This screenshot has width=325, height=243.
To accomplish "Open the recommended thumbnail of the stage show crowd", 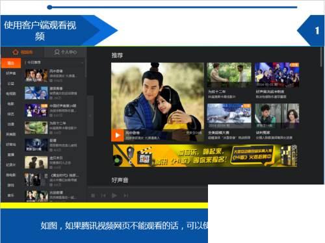I will (x=277, y=75).
